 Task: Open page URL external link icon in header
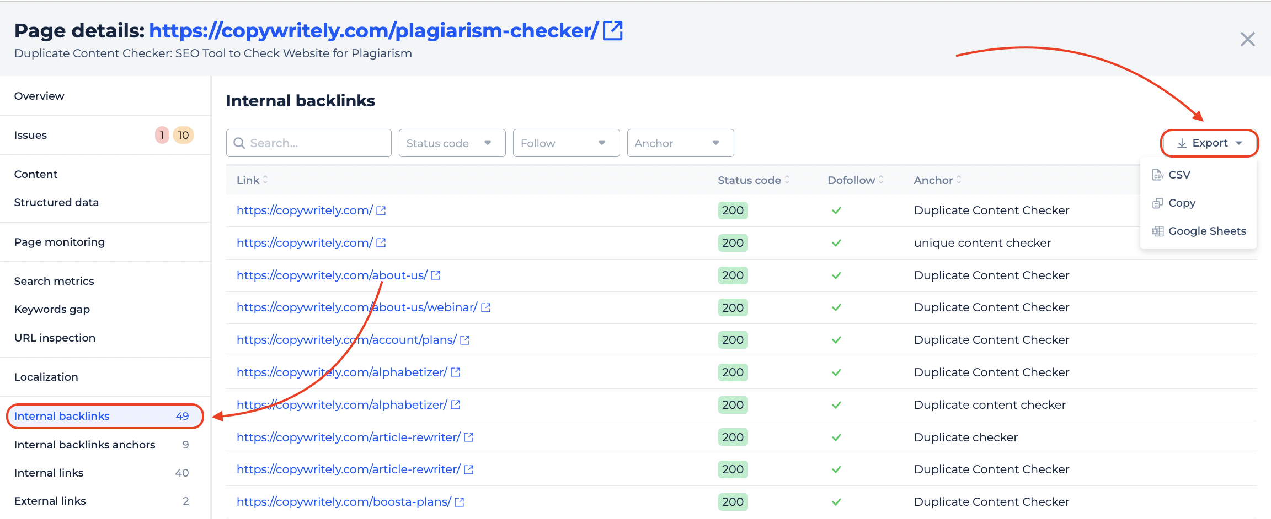(x=613, y=31)
